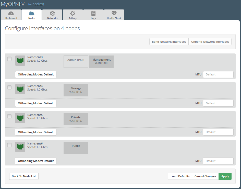Image resolution: width=241 pixels, height=189 pixels.
Task: Expand Offloading Modes for ens3
Action: tap(36, 74)
